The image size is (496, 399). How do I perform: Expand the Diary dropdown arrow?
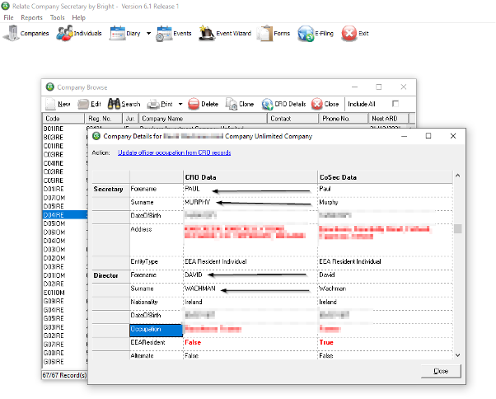point(148,33)
